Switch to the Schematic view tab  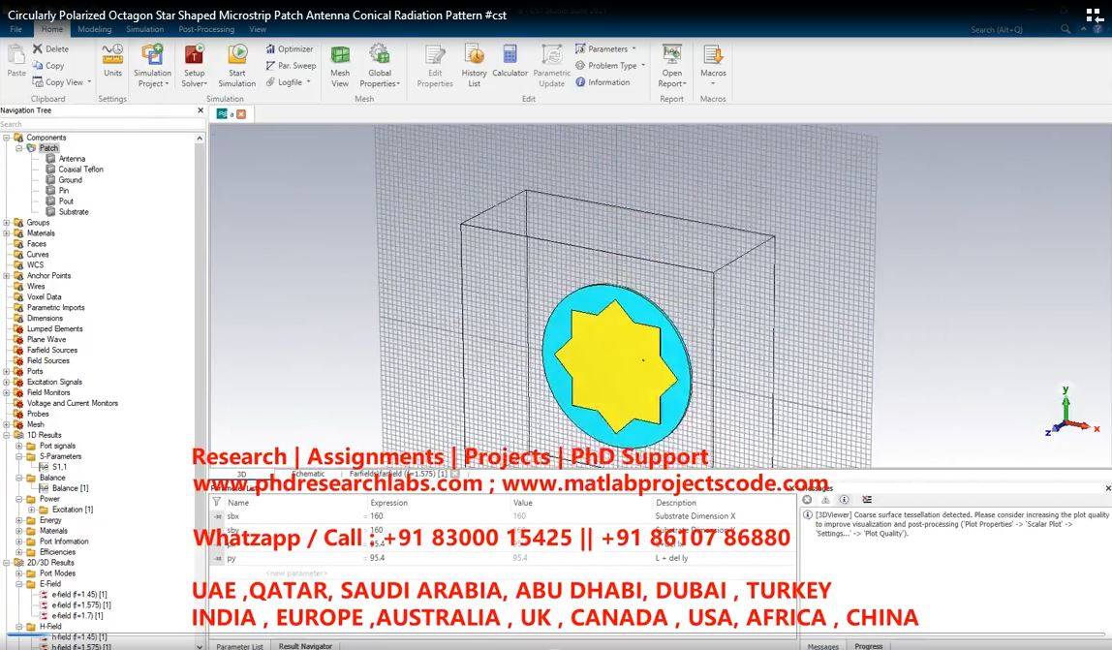[x=308, y=474]
